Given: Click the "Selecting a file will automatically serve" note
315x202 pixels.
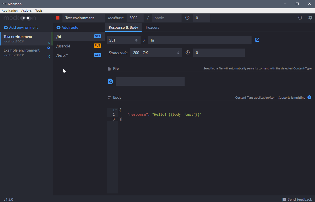Looking at the screenshot, I should pyautogui.click(x=257, y=68).
